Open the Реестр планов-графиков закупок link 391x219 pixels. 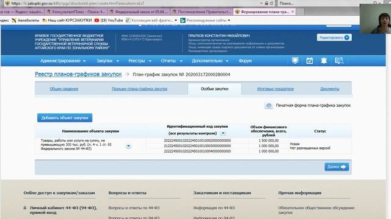pyautogui.click(x=78, y=74)
